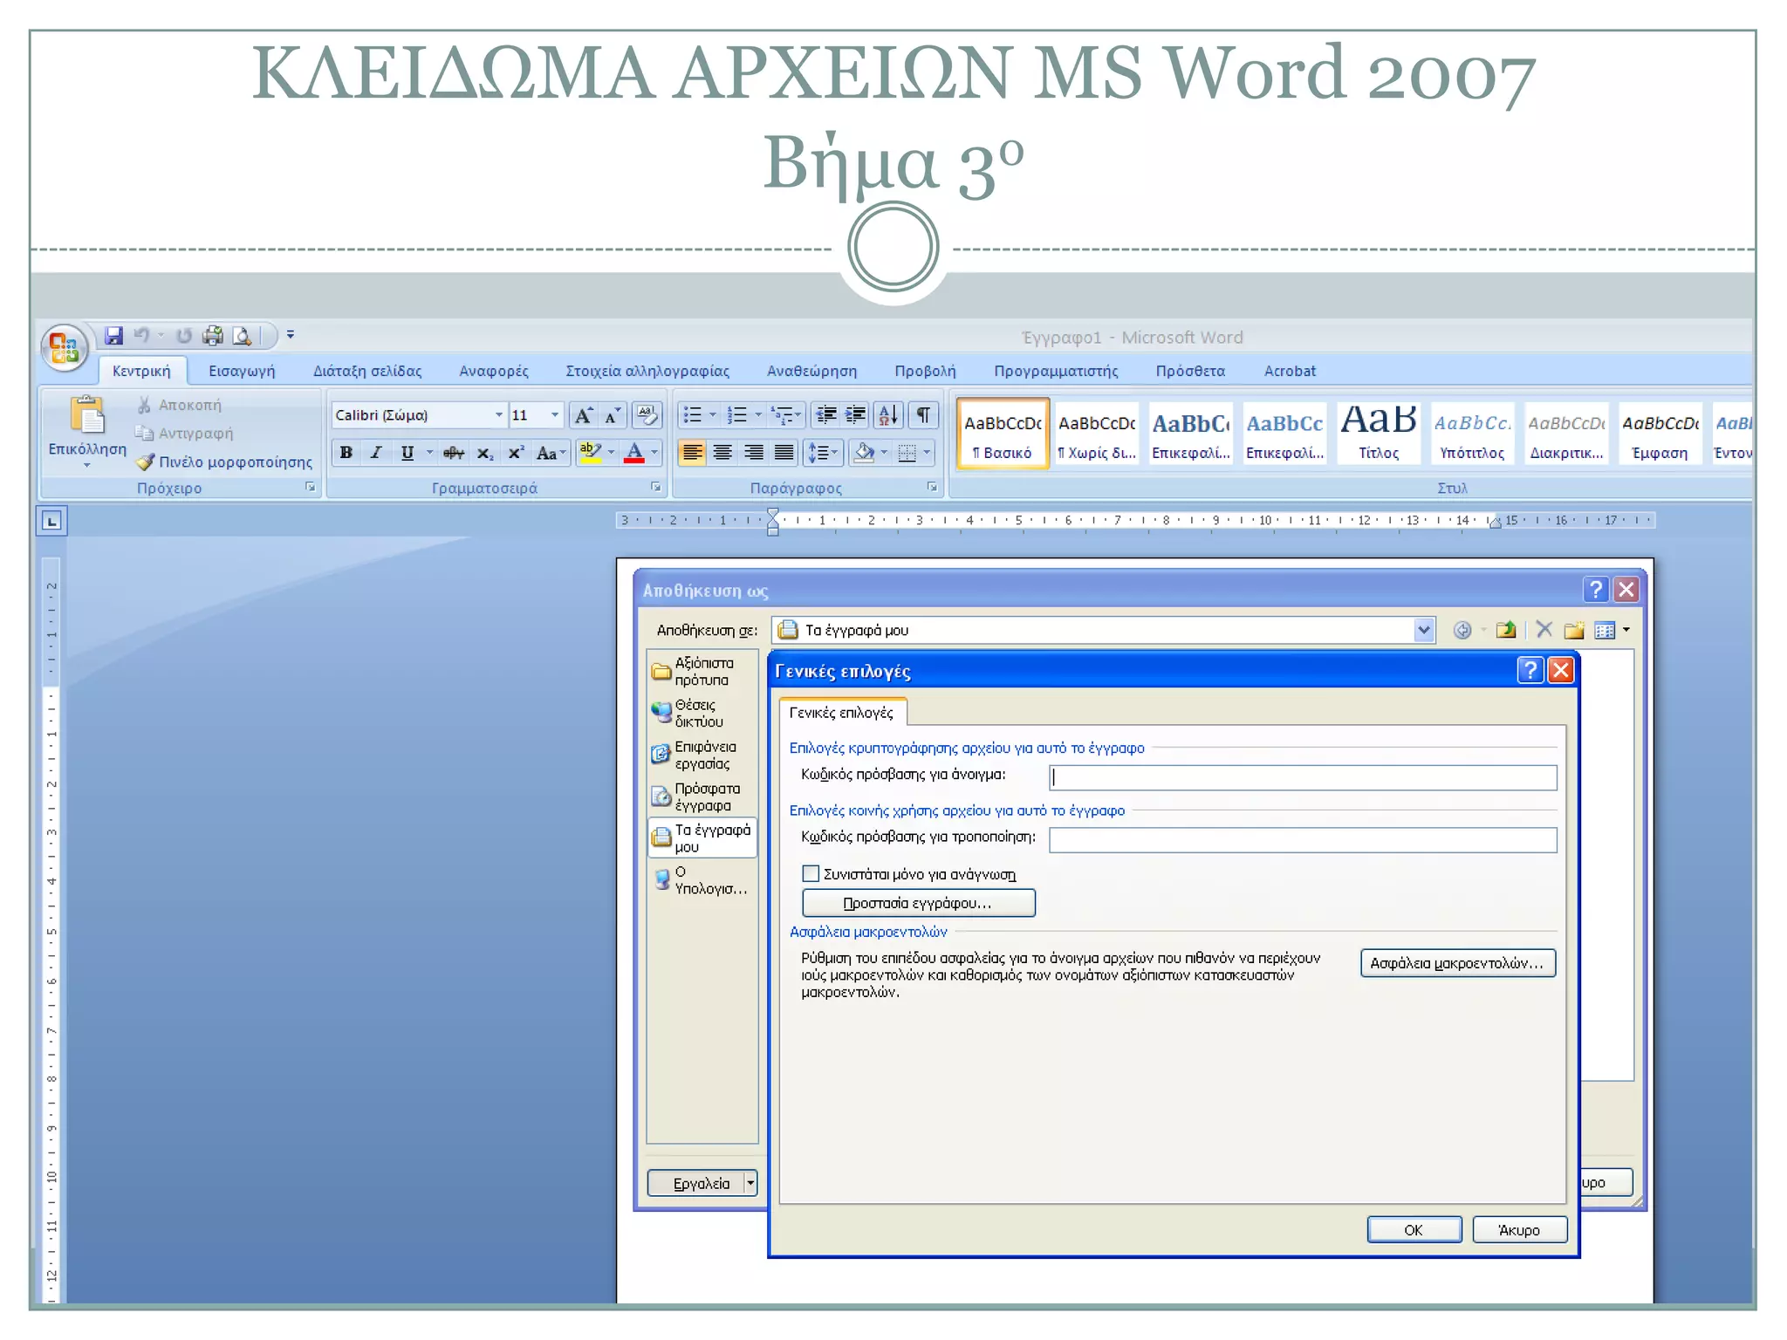Click the password to open input field
The image size is (1787, 1340).
point(1303,777)
